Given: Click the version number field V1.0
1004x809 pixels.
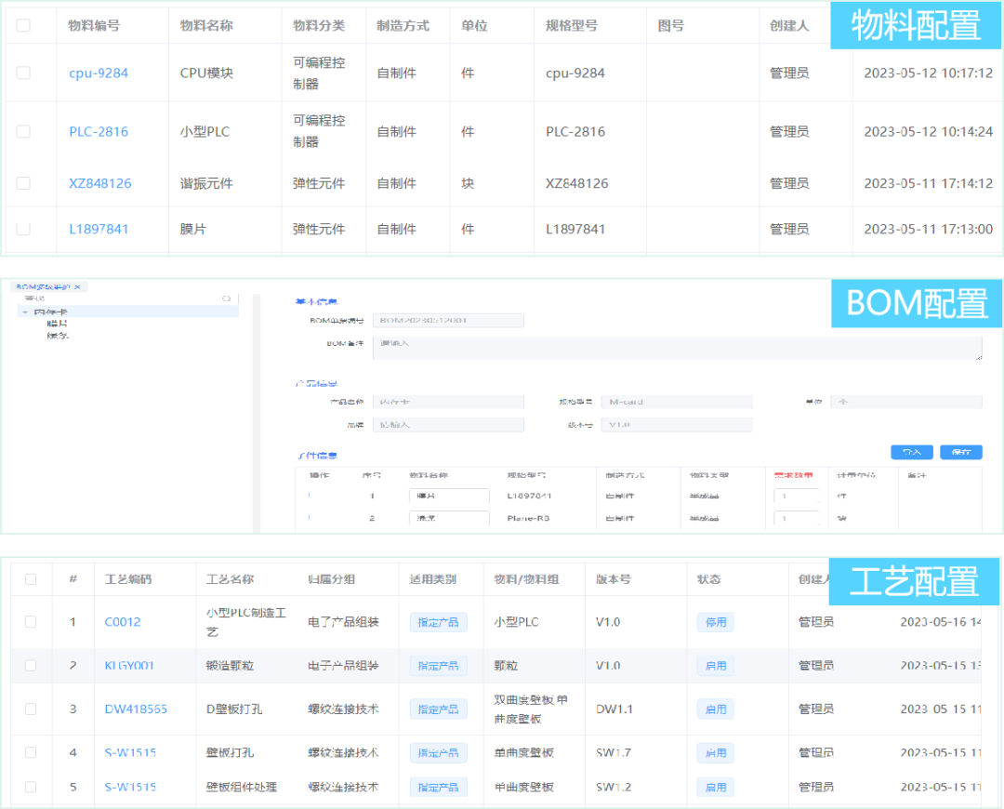Looking at the screenshot, I should click(x=677, y=425).
